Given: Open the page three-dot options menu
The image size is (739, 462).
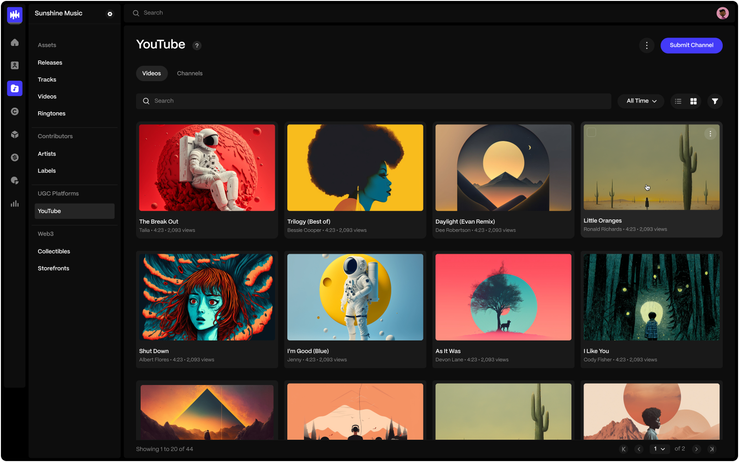Looking at the screenshot, I should point(647,45).
